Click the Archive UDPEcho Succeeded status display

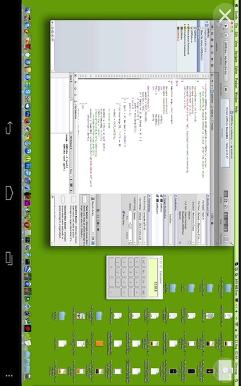tap(226, 133)
